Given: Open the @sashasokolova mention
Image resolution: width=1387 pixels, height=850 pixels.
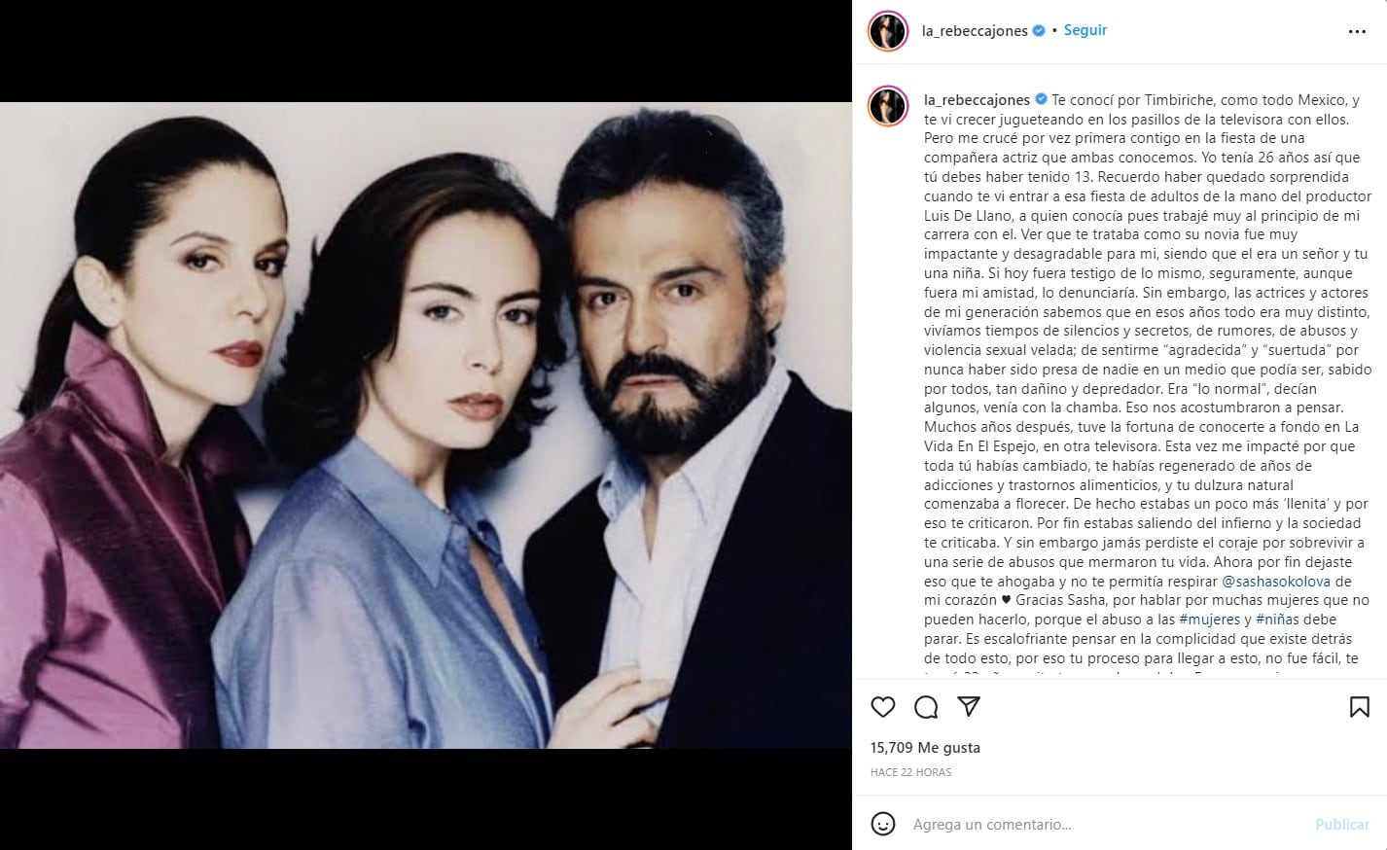Looking at the screenshot, I should point(1278,582).
